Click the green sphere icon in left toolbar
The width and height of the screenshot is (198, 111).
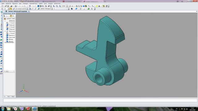pyautogui.click(x=1, y=40)
